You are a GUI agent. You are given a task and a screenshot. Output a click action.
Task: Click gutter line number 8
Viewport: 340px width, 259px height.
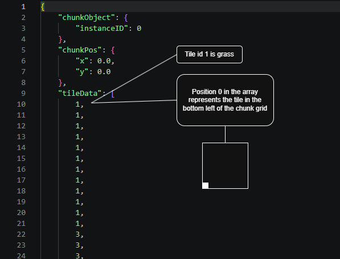(23, 83)
